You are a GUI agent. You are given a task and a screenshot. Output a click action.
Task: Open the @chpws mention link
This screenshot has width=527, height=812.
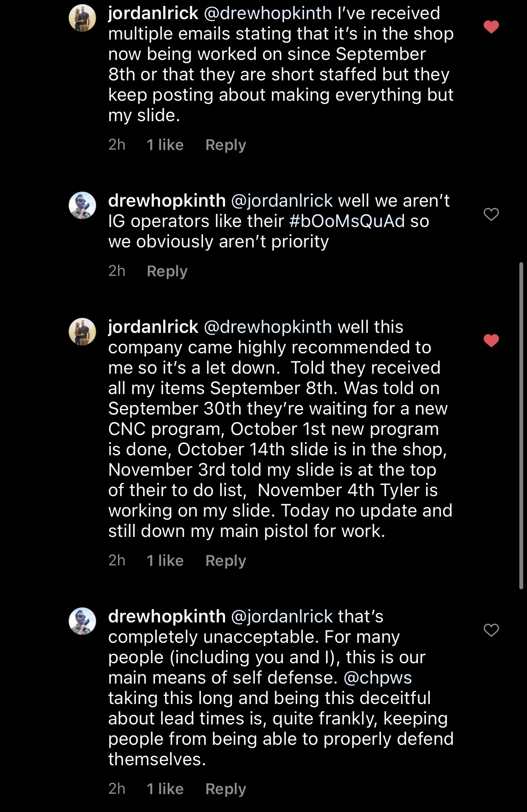378,678
